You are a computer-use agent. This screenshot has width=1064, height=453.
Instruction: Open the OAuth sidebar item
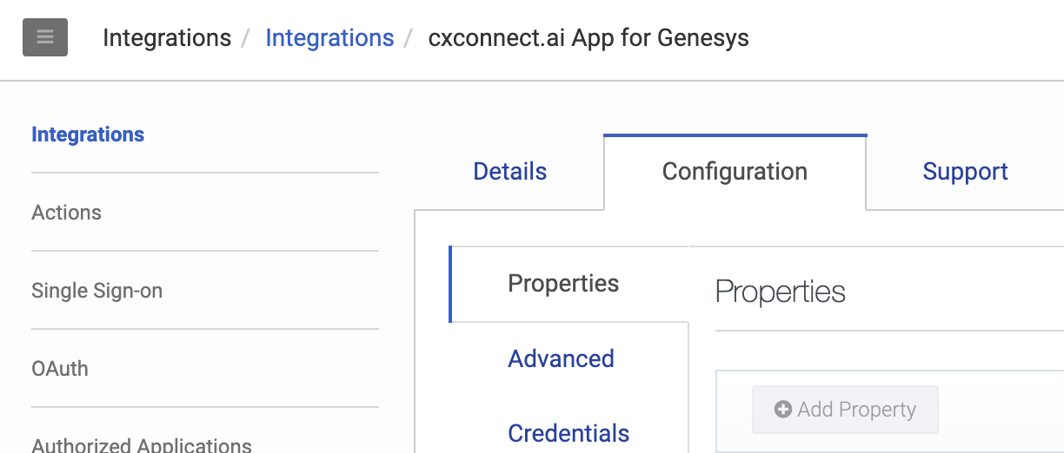(x=60, y=369)
